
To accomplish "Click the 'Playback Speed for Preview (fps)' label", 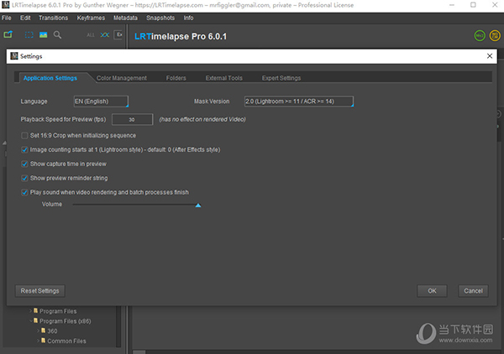I will point(63,119).
